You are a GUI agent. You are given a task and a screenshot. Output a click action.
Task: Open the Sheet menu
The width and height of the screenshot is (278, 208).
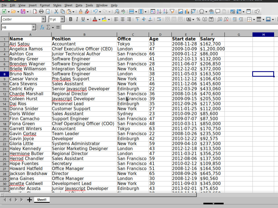tap(68, 5)
